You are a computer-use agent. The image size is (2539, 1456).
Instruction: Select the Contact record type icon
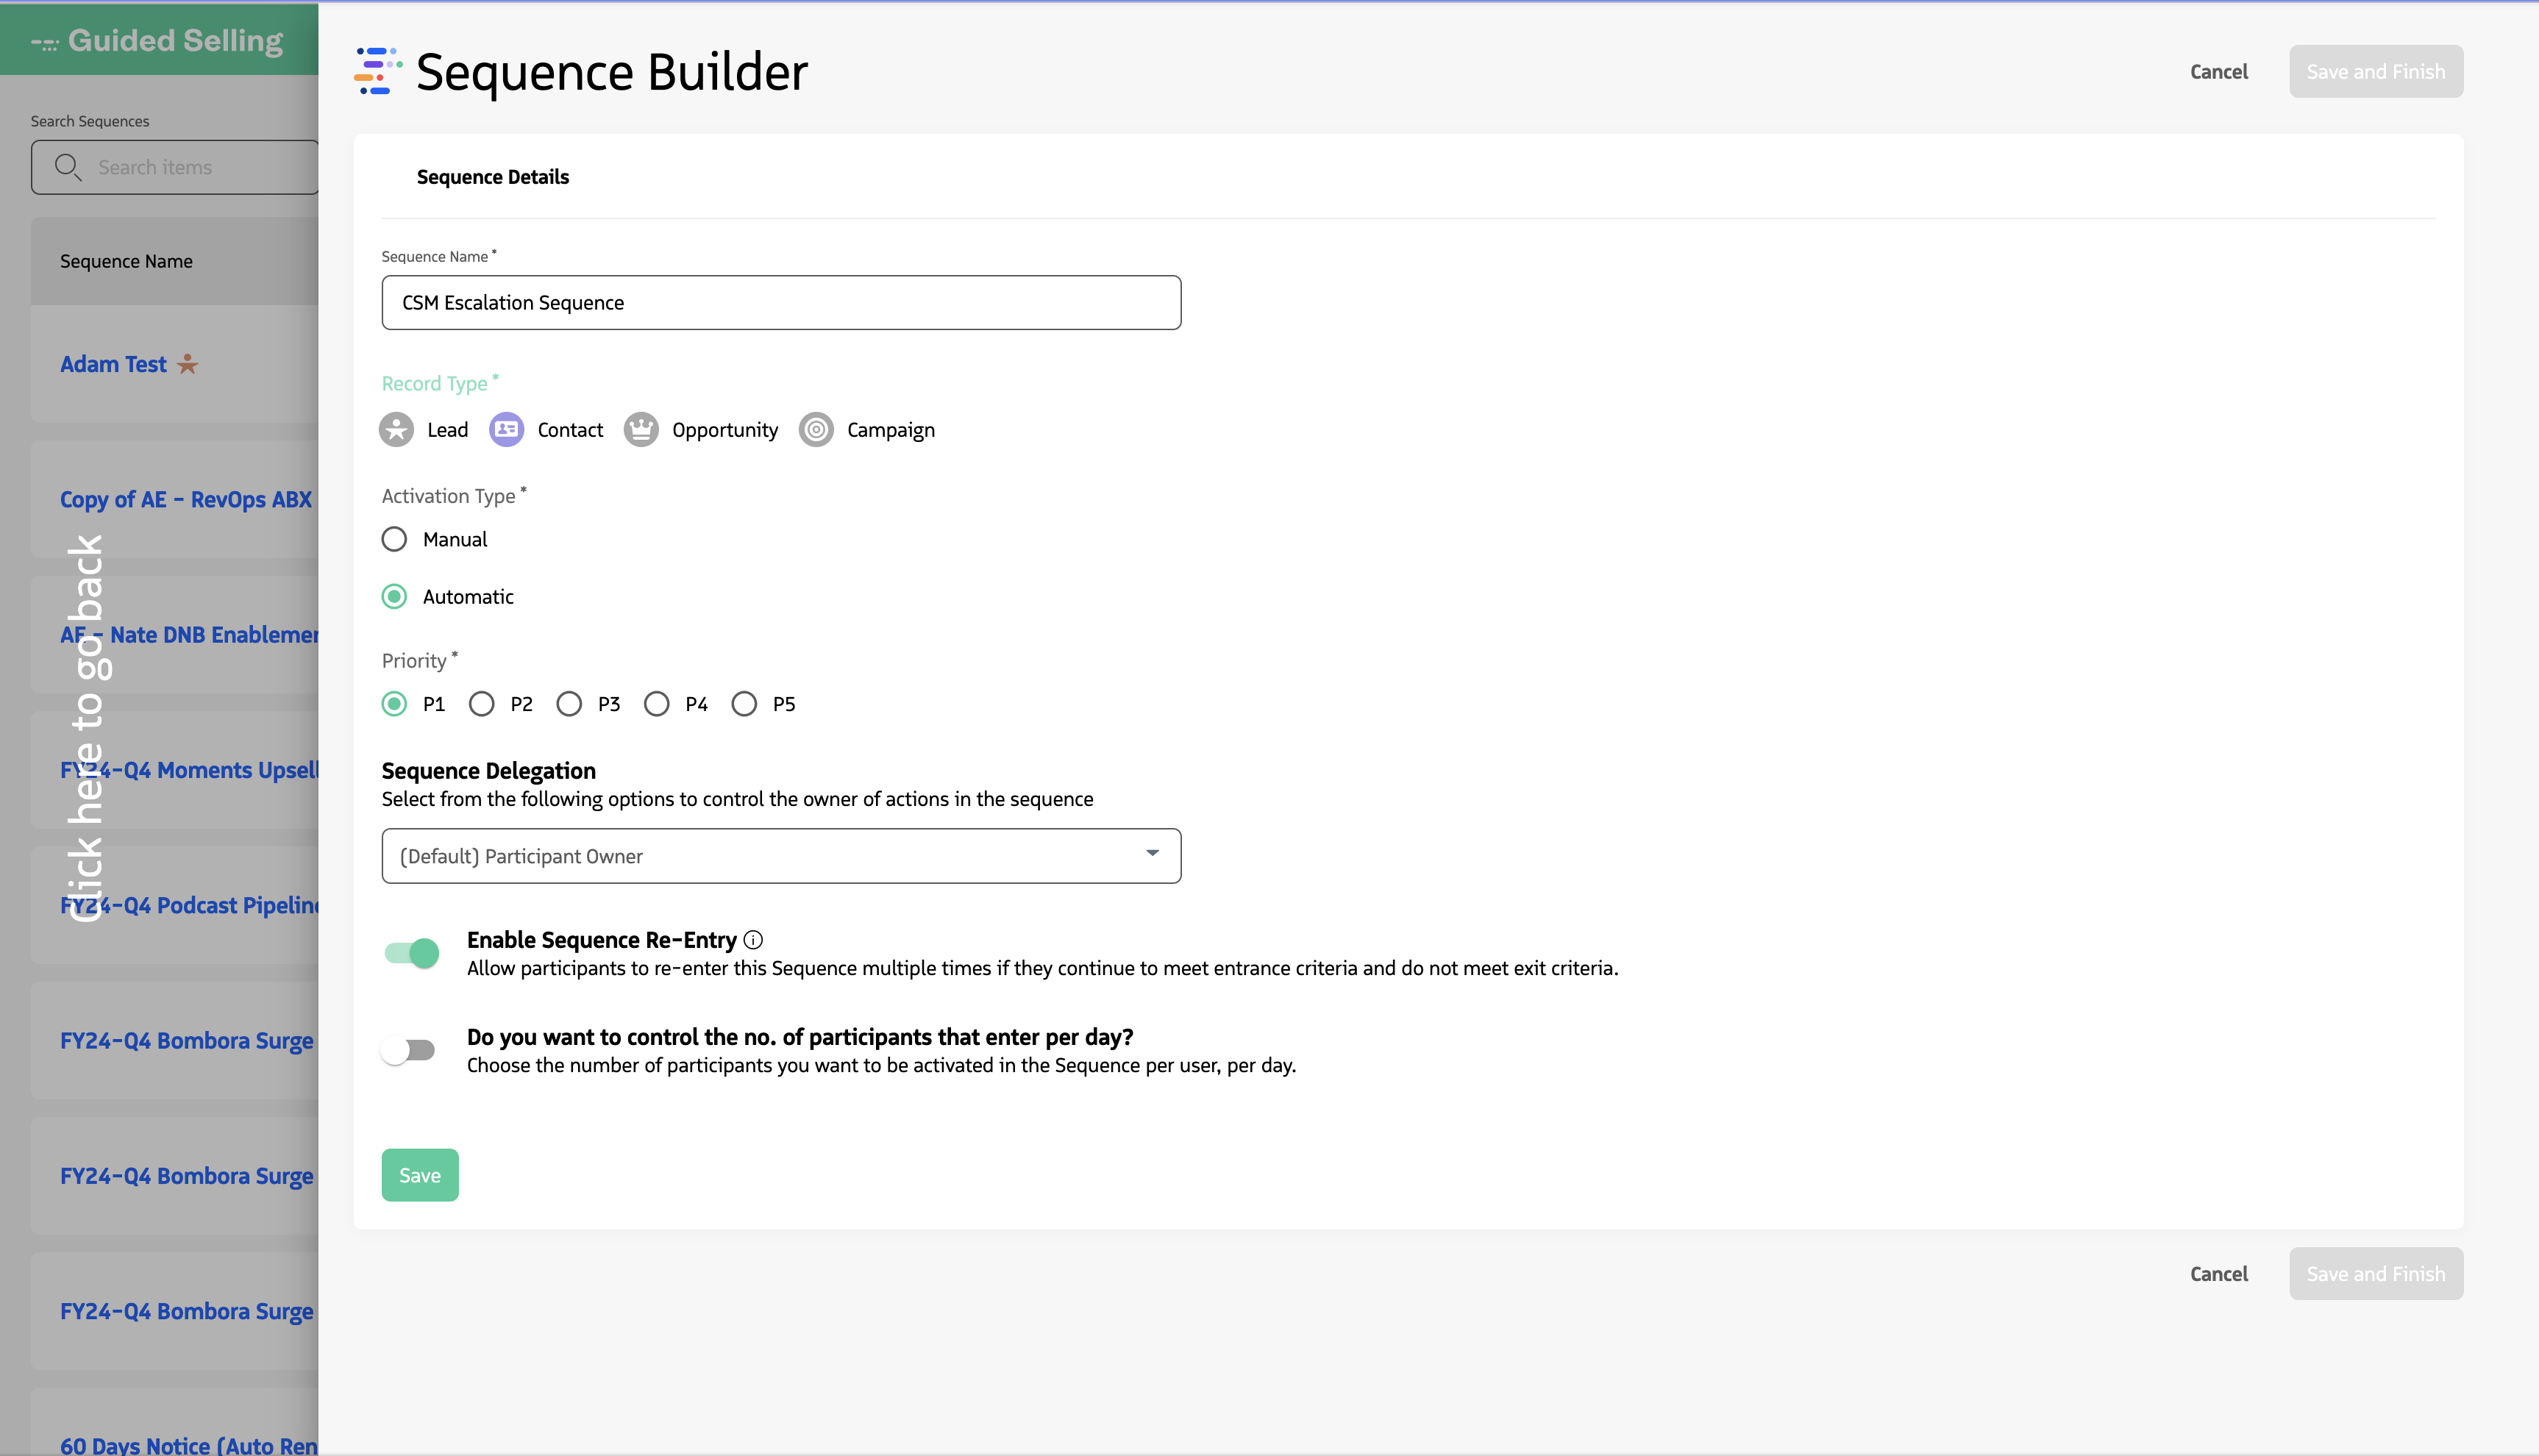tap(506, 430)
